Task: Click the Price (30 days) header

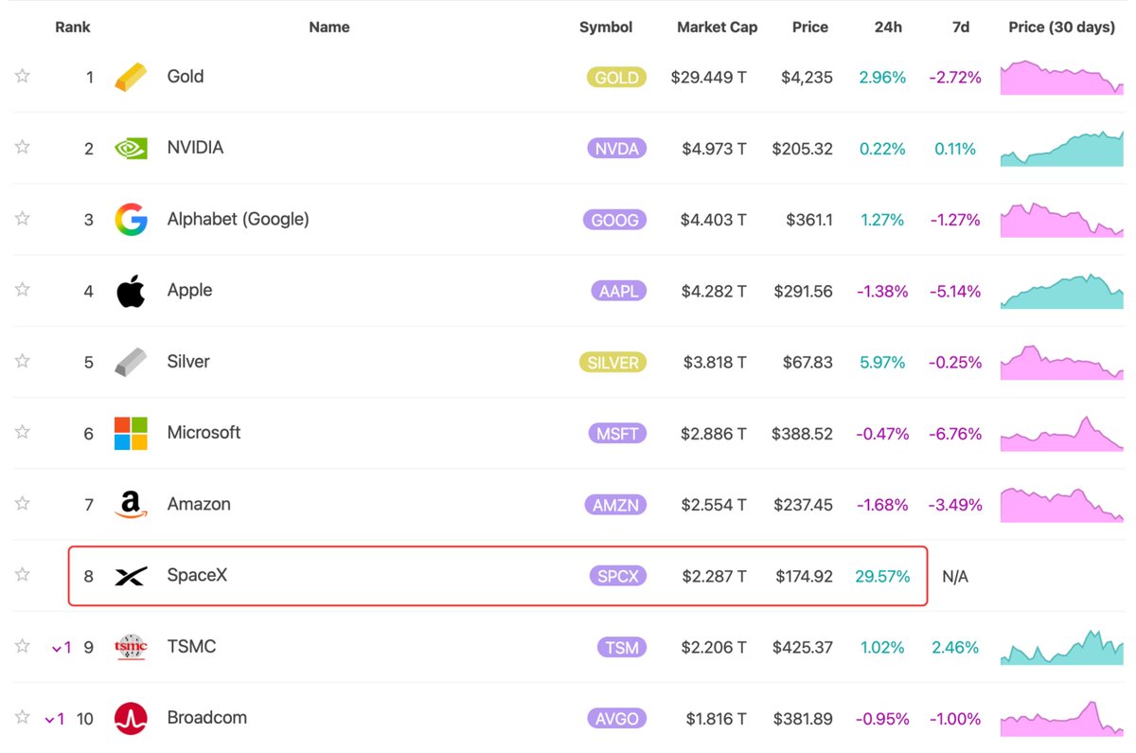Action: [1062, 27]
